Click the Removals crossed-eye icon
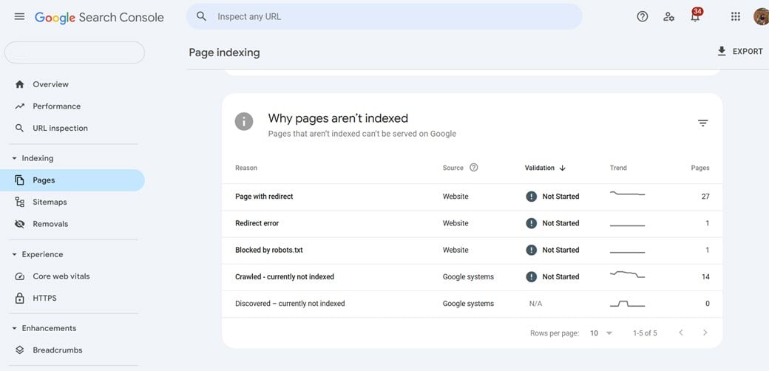The width and height of the screenshot is (769, 371). [x=20, y=224]
